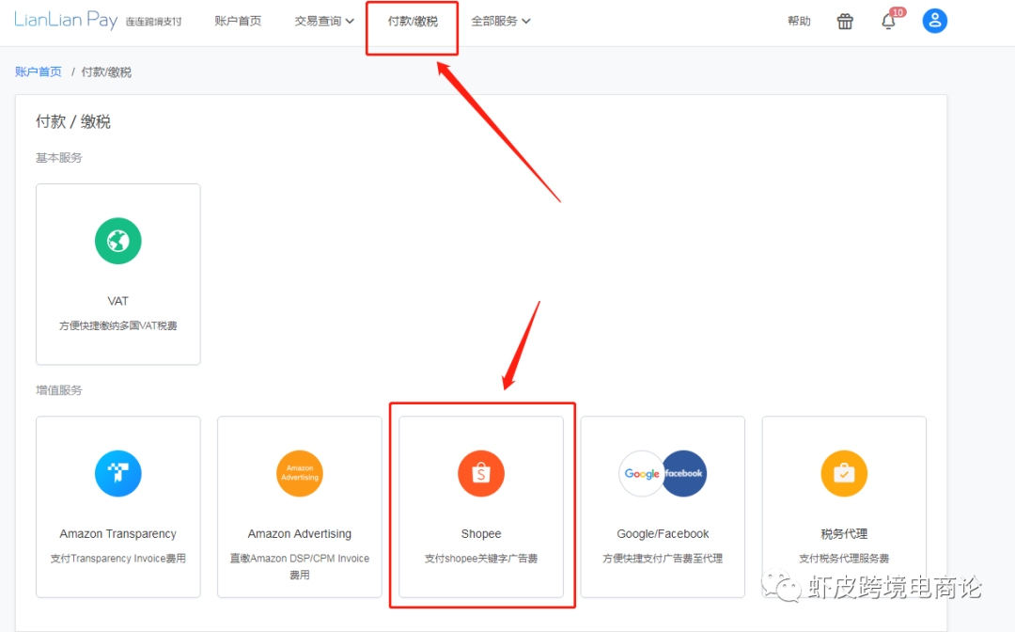Select the 付款/缴税 navigation tab
This screenshot has height=632, width=1015.
click(413, 22)
